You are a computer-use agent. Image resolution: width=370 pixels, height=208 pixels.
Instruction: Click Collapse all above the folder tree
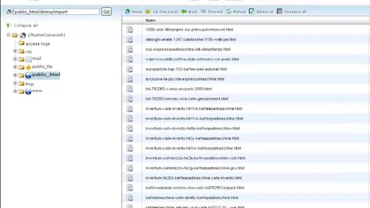coord(23,25)
